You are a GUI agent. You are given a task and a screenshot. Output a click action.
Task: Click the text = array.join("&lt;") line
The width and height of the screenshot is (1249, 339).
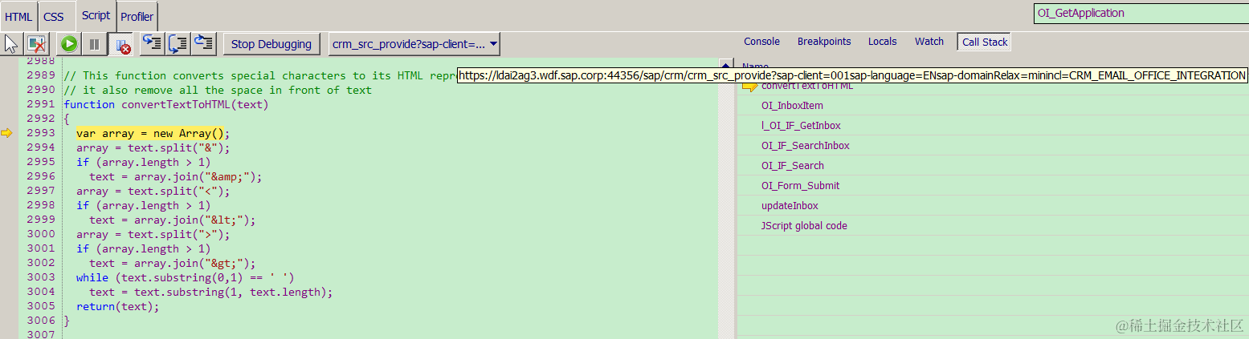[x=173, y=220]
